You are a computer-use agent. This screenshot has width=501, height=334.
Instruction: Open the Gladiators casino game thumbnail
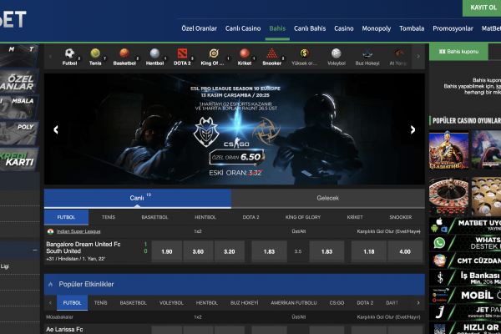448,150
